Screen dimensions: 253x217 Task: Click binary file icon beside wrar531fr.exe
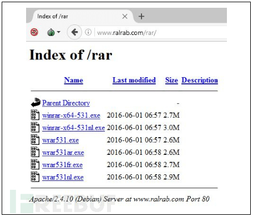click(35, 164)
